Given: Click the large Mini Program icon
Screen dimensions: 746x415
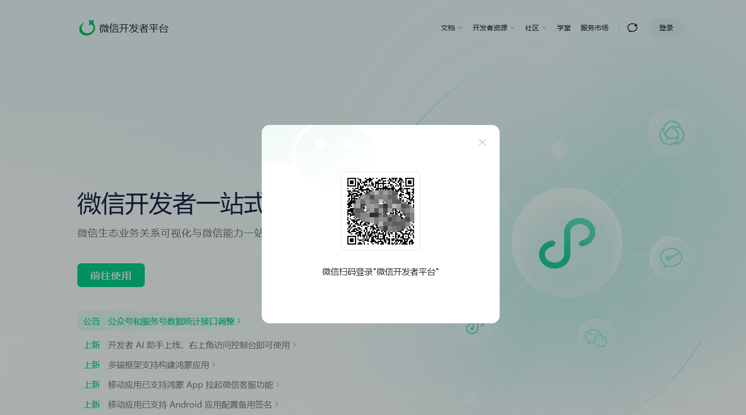Looking at the screenshot, I should click(x=567, y=243).
